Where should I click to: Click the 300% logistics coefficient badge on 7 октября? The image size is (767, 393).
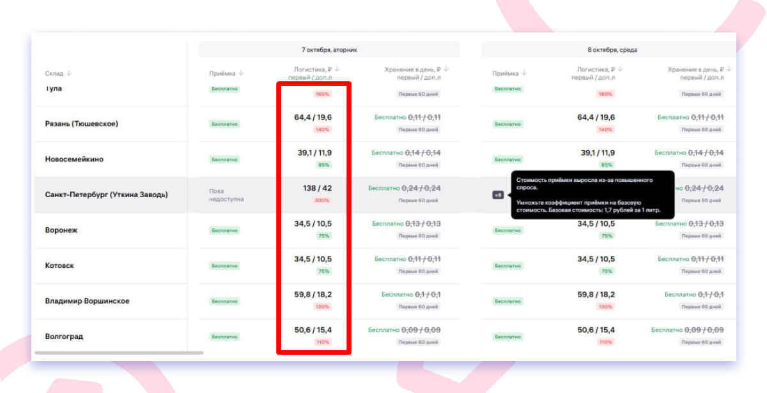tap(322, 200)
